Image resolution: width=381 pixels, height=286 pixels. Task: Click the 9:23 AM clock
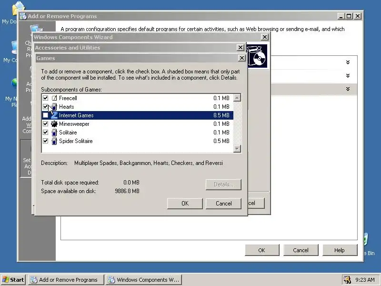click(365, 280)
